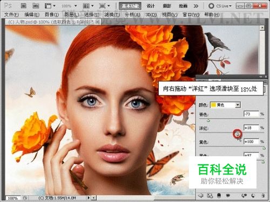
Task: Open the 图像(I) menu
Action: click(52, 15)
